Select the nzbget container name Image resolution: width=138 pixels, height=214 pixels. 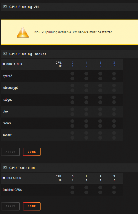[x=7, y=100]
